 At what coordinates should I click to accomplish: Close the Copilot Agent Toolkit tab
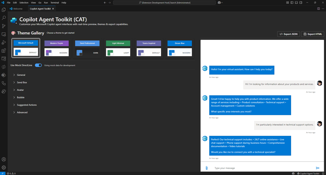click(53, 9)
